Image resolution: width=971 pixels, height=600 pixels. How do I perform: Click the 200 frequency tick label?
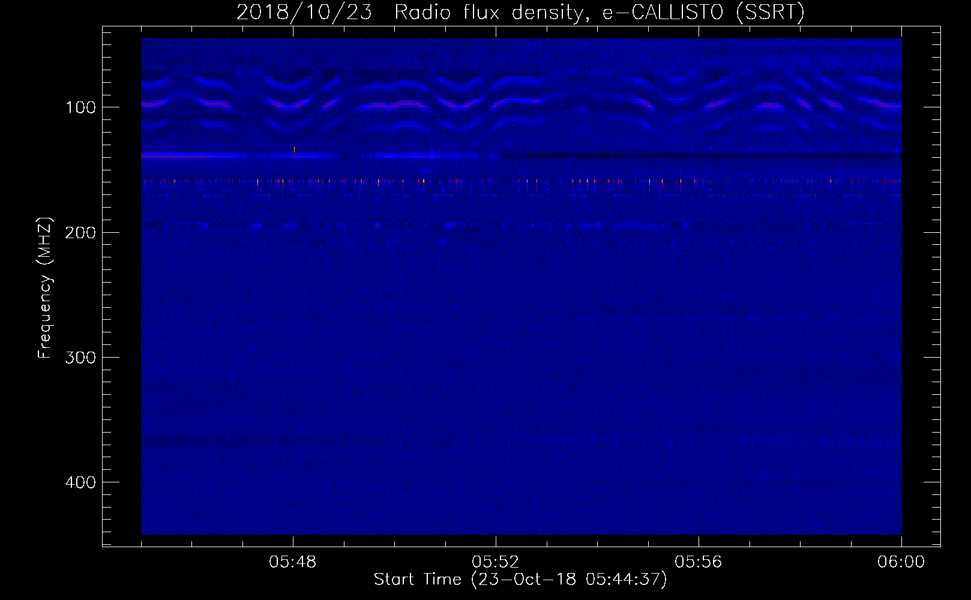coord(80,232)
